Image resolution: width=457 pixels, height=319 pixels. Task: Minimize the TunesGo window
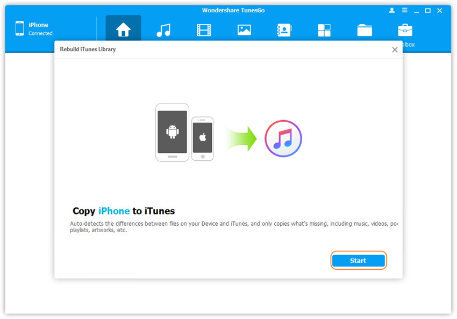click(x=416, y=11)
